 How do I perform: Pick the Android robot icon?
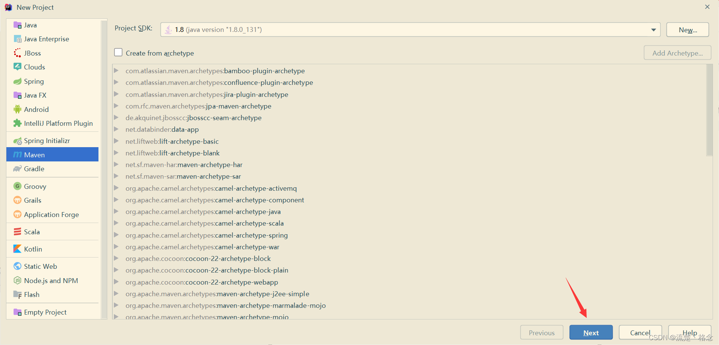click(x=17, y=109)
